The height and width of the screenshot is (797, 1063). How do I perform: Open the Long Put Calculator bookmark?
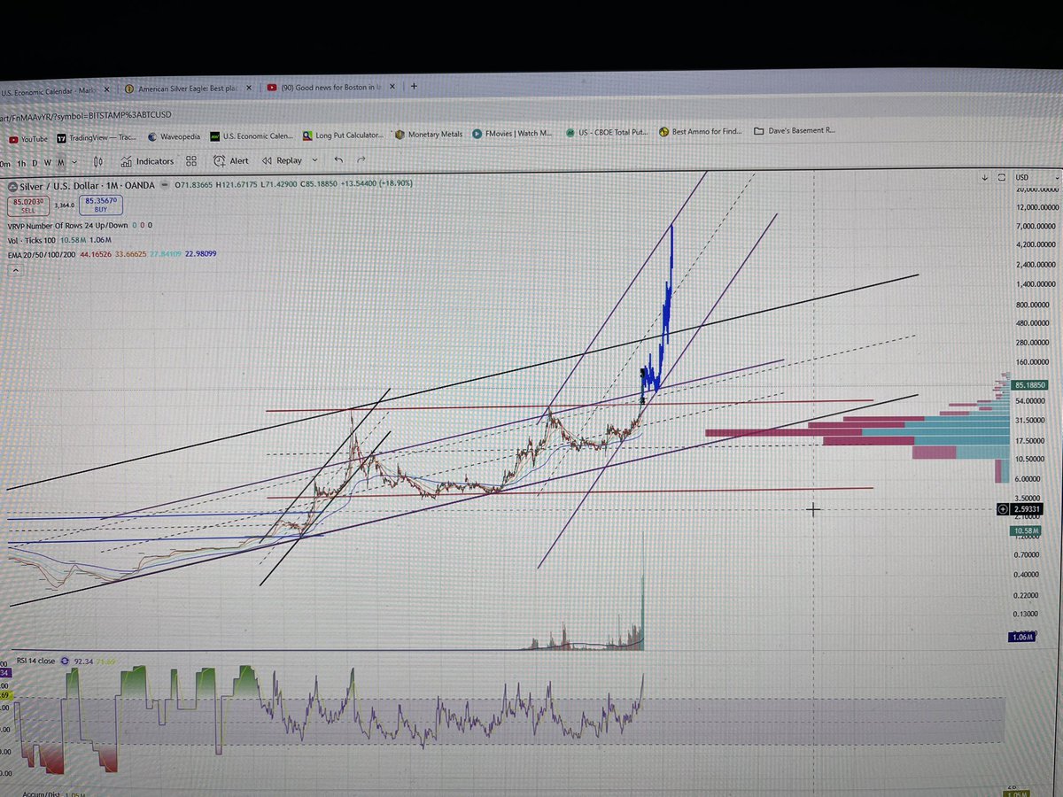(x=347, y=135)
